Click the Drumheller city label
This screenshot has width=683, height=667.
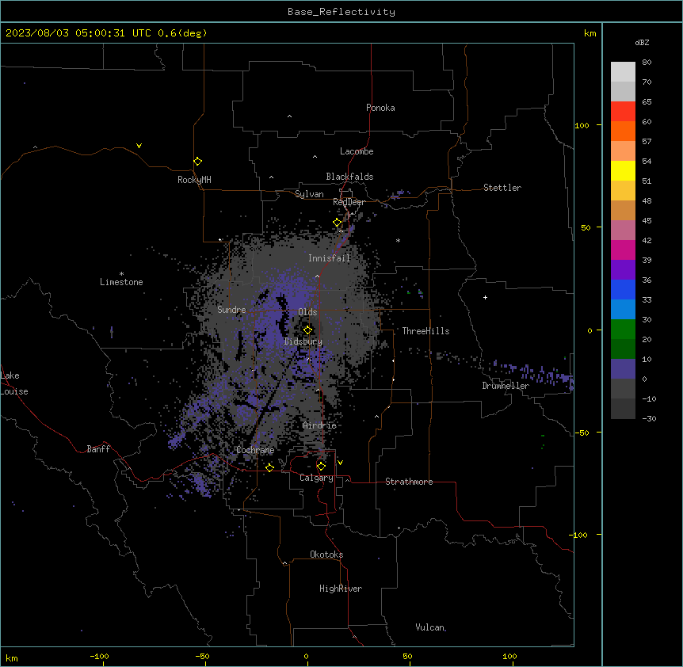[506, 386]
